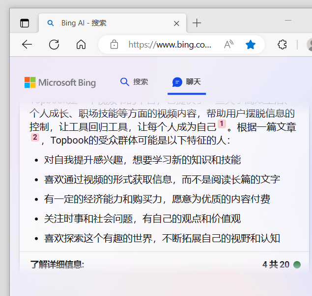This screenshot has width=312, height=296.
Task: Open citation reference 2
Action: pos(35,138)
